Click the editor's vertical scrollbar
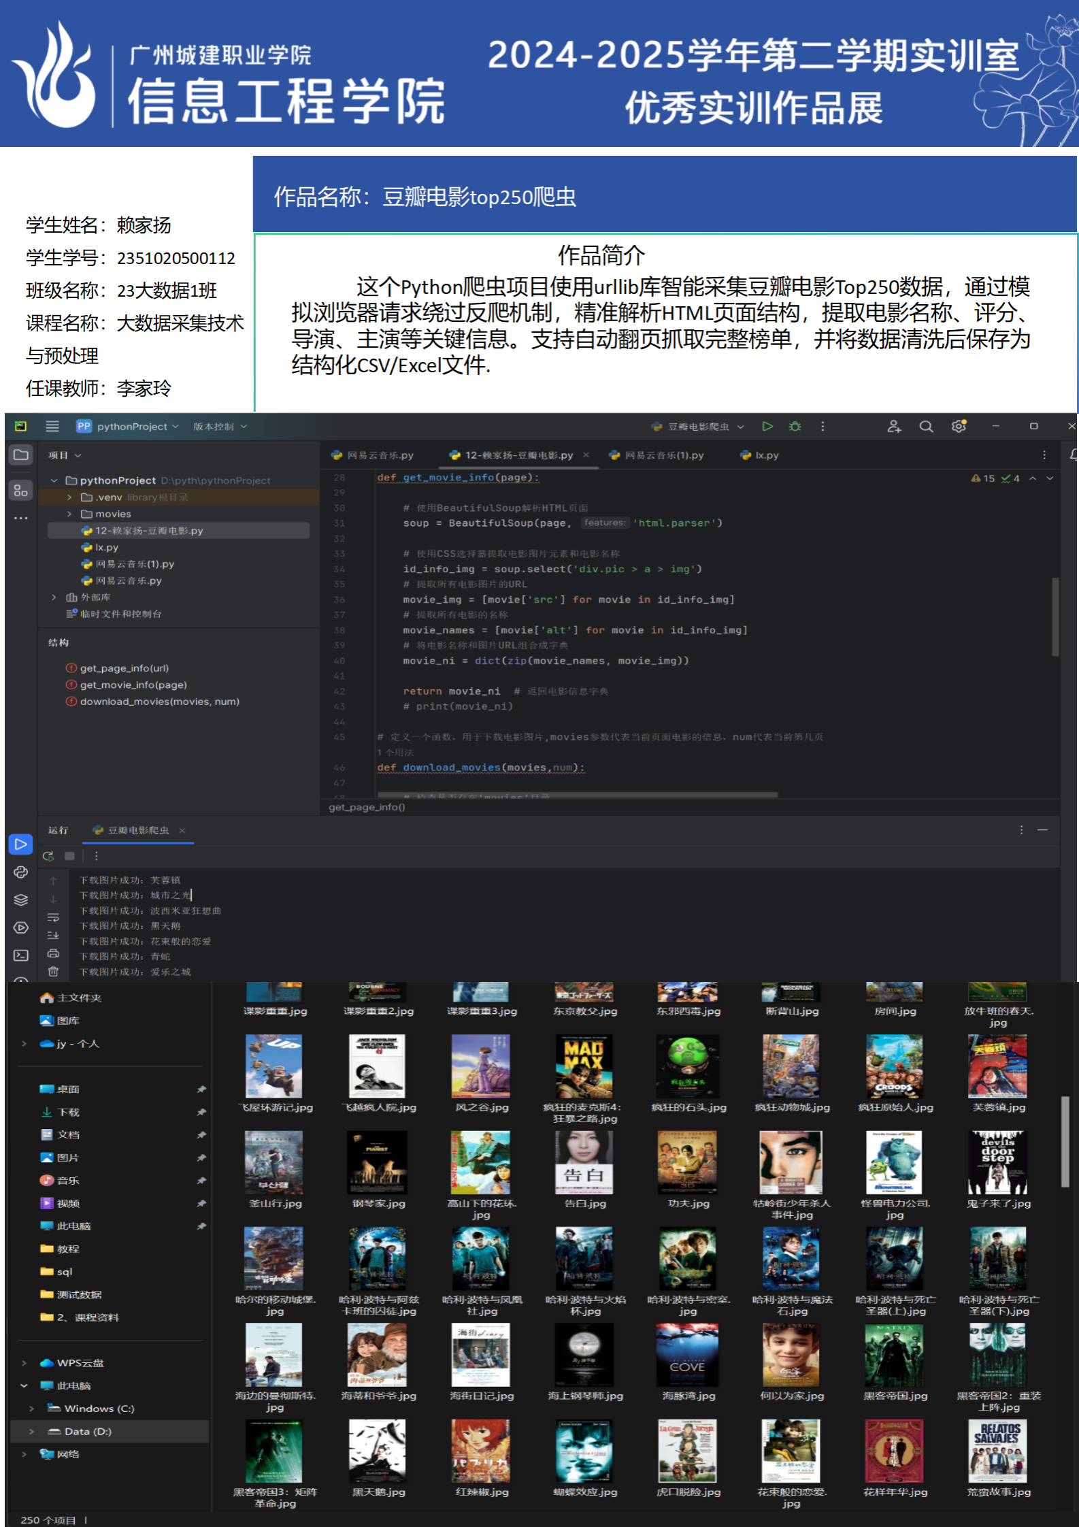1079x1527 pixels. click(1055, 616)
